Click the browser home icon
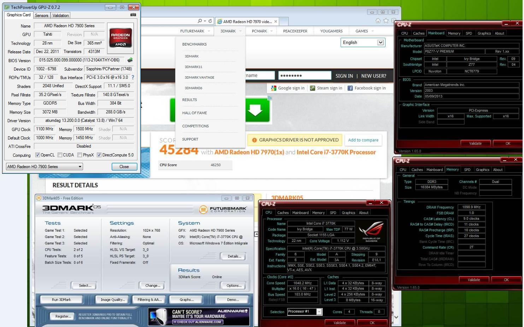524x327 pixels. (x=378, y=21)
